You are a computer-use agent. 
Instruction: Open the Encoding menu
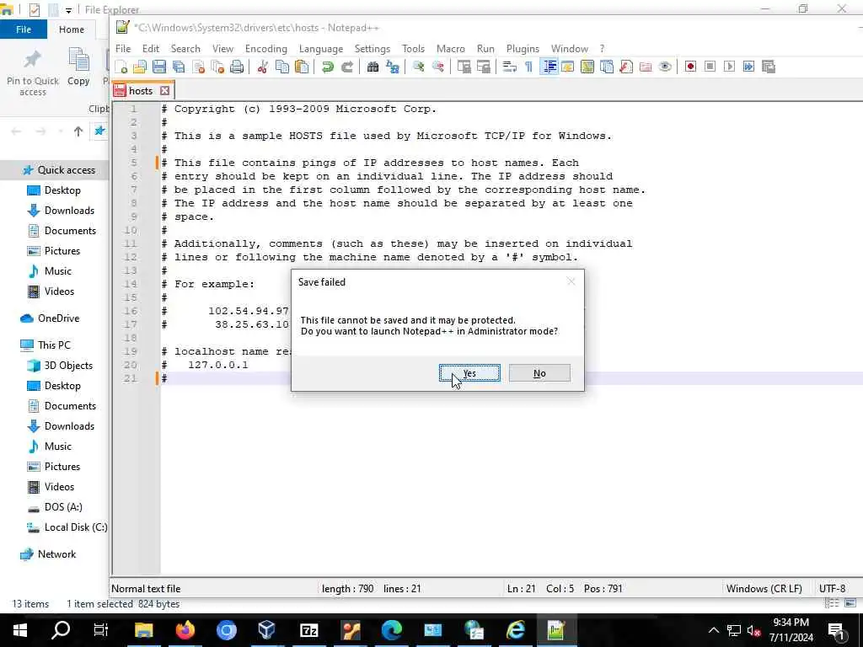click(265, 48)
